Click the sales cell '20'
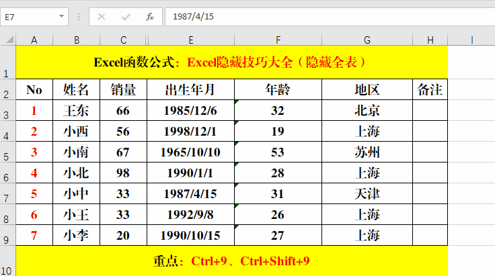 123,235
